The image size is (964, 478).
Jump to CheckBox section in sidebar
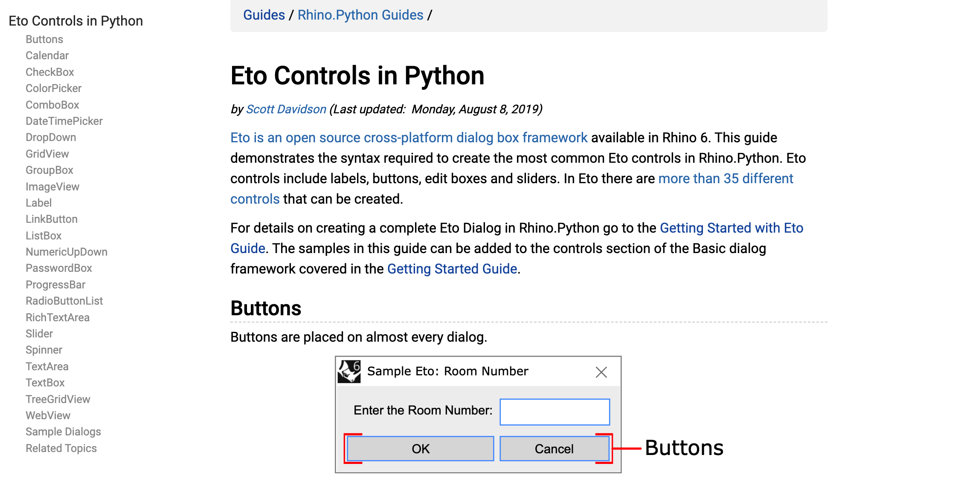(49, 72)
